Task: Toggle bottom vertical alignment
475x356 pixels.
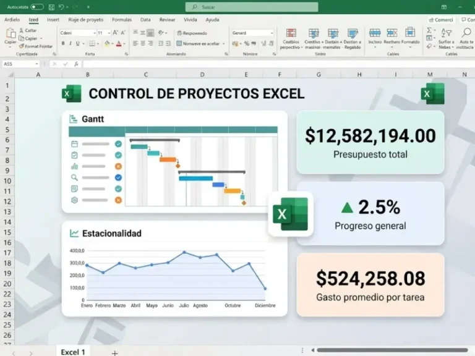Action: [x=150, y=32]
